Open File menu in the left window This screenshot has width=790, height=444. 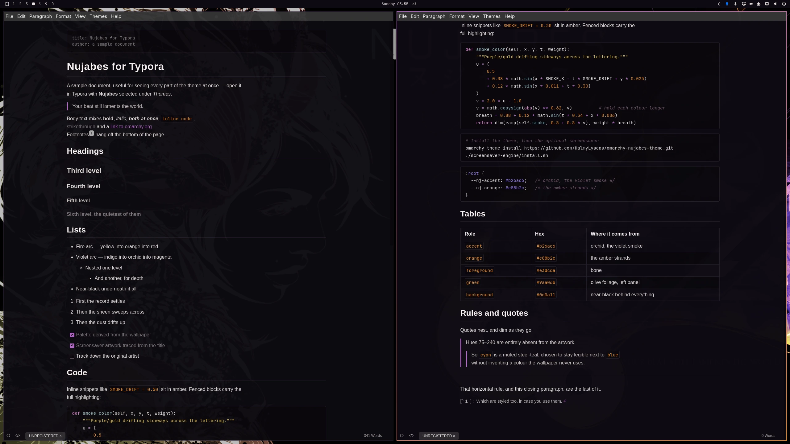coord(9,16)
